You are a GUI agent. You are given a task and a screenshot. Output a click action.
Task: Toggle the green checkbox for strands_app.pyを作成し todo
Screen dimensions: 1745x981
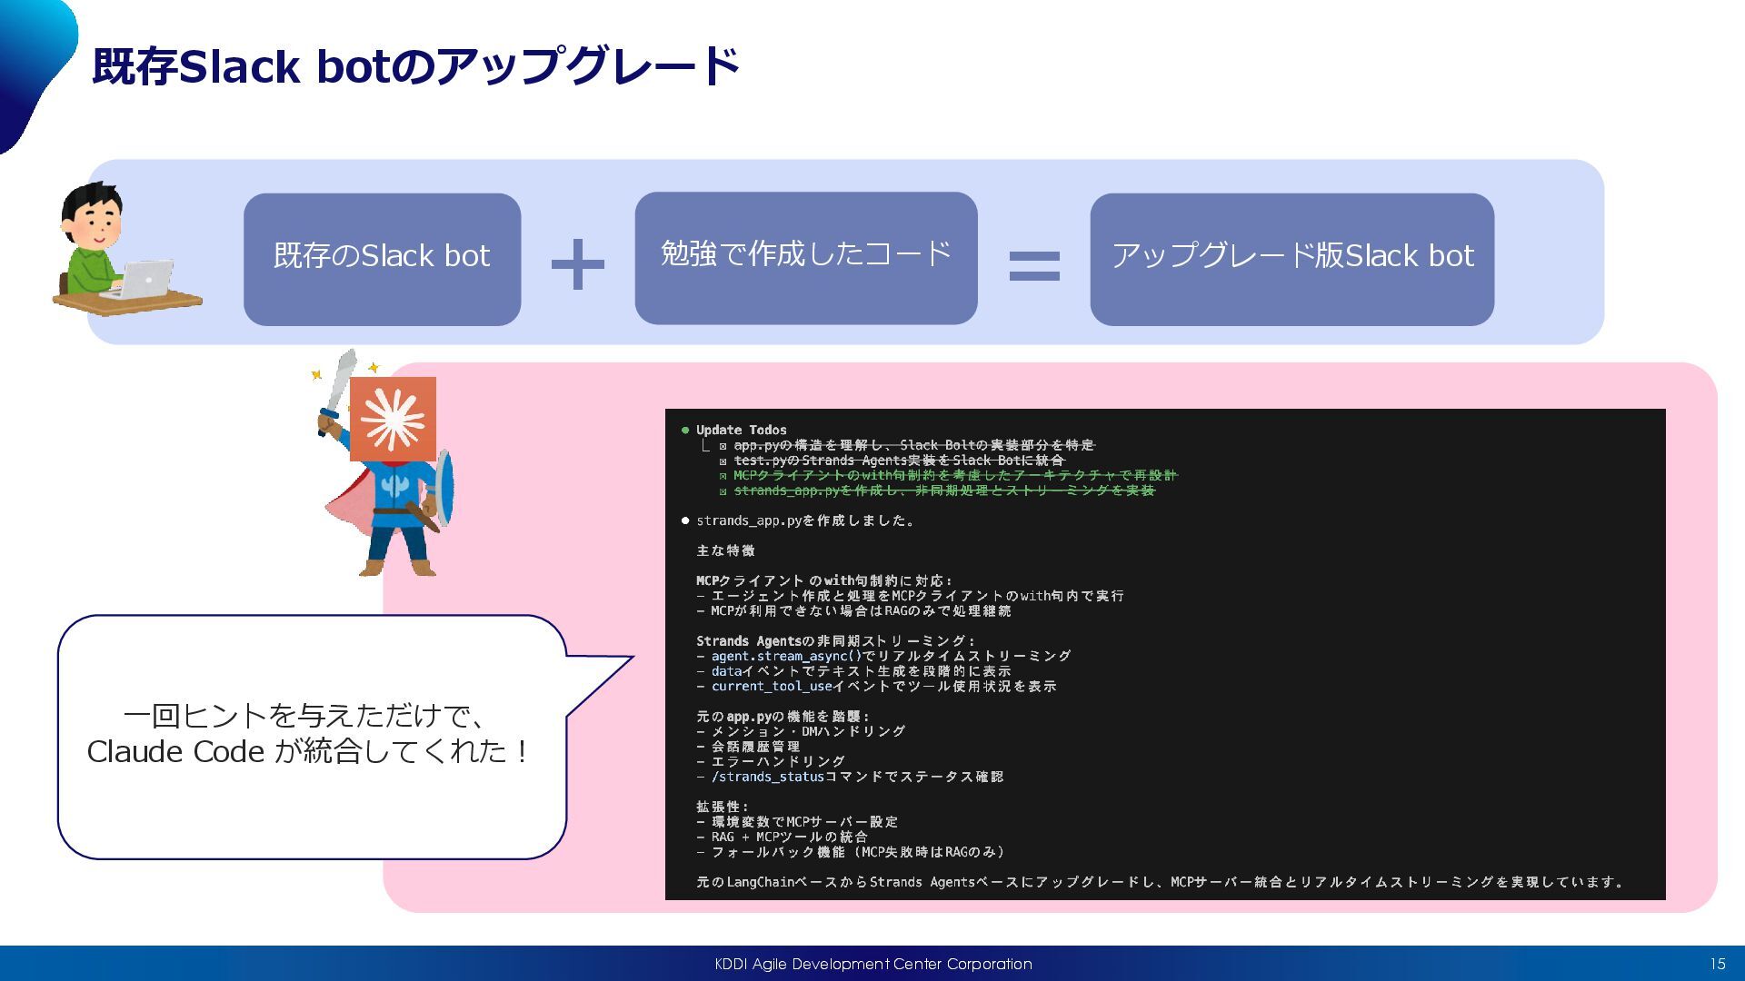(723, 491)
